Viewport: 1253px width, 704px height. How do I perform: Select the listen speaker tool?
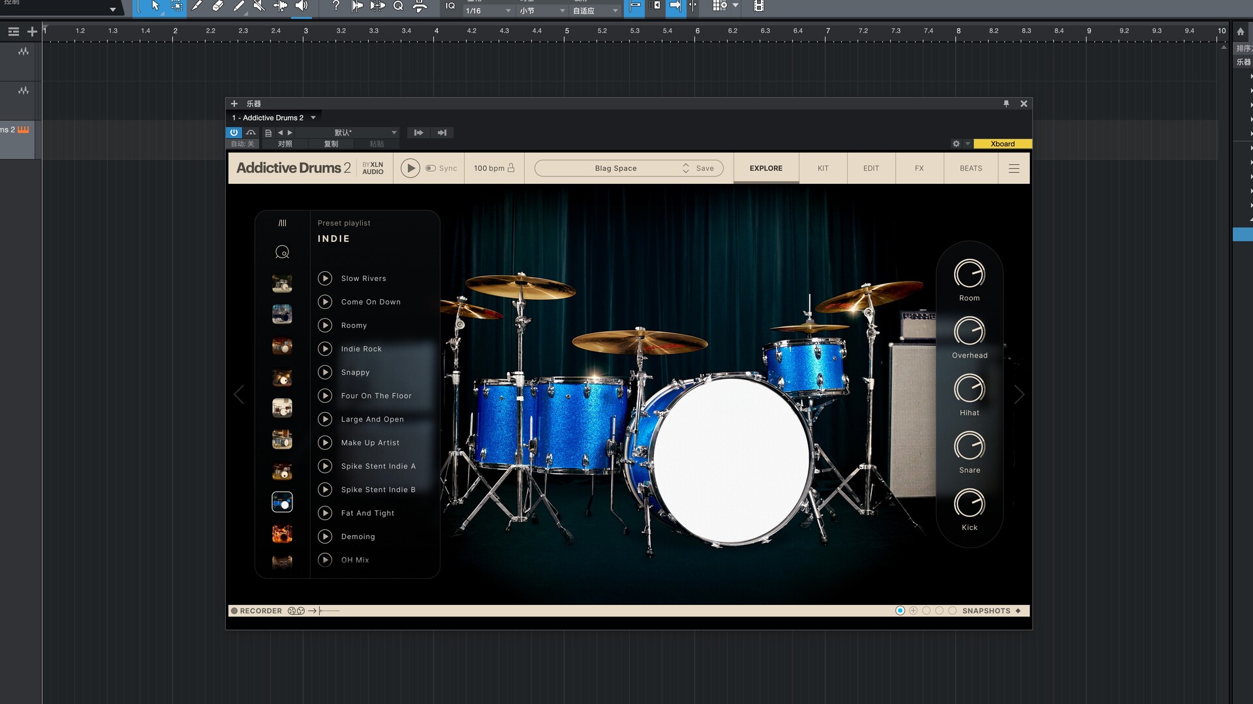coord(301,6)
